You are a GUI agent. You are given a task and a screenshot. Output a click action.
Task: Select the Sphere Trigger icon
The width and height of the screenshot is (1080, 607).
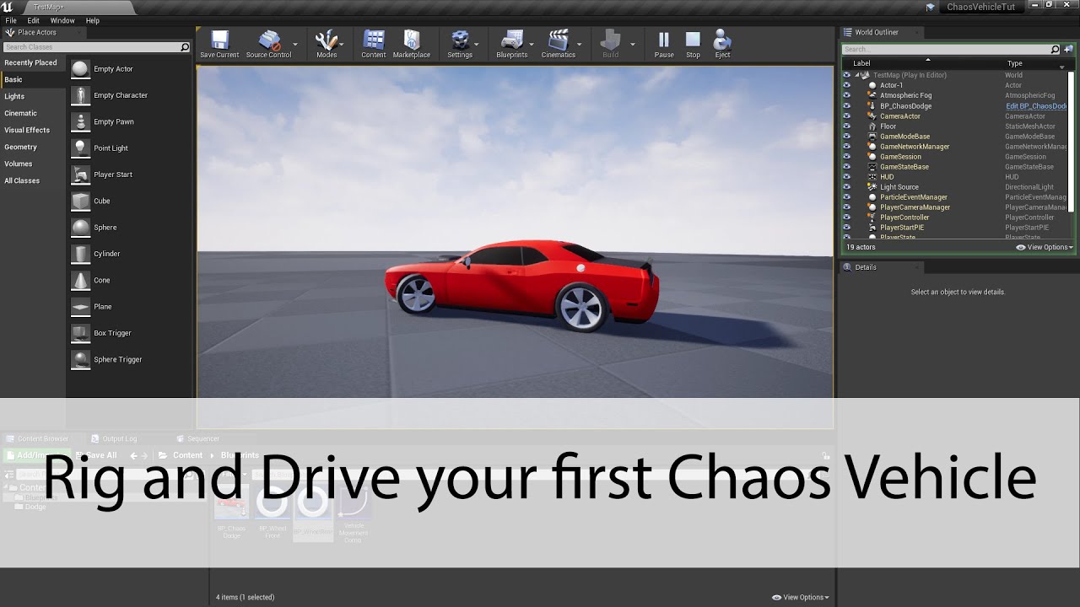[x=80, y=359]
